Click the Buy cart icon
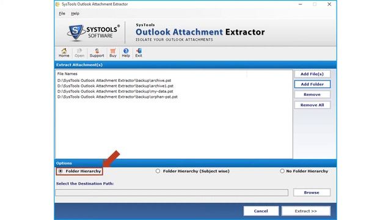The width and height of the screenshot is (391, 220). coord(113,53)
